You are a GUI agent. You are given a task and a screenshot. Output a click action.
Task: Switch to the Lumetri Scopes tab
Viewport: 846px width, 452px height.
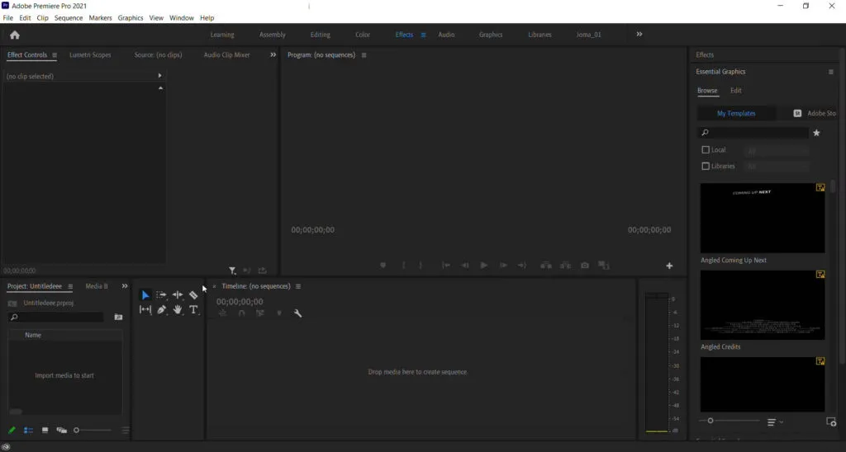point(90,55)
